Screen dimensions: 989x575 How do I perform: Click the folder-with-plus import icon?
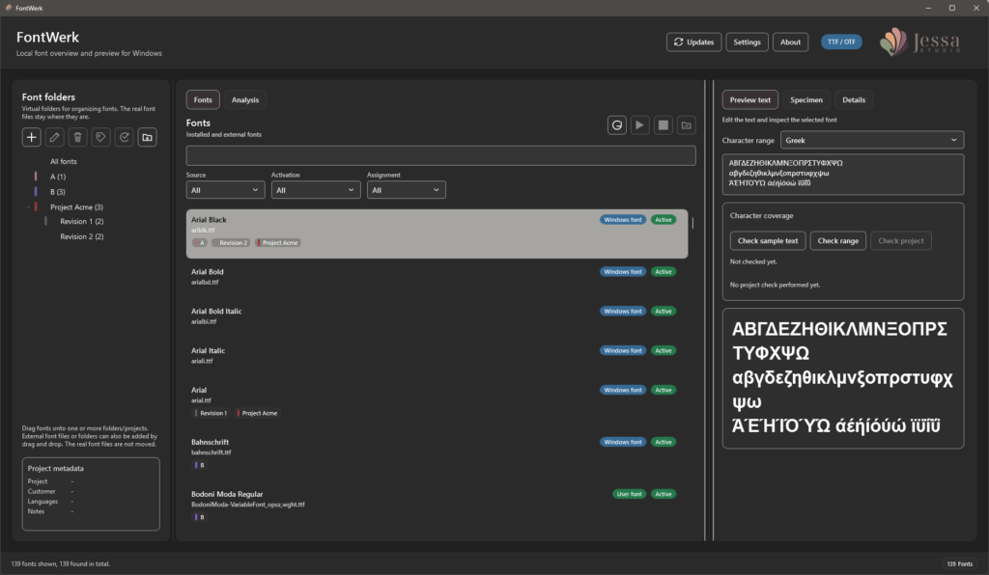(147, 137)
